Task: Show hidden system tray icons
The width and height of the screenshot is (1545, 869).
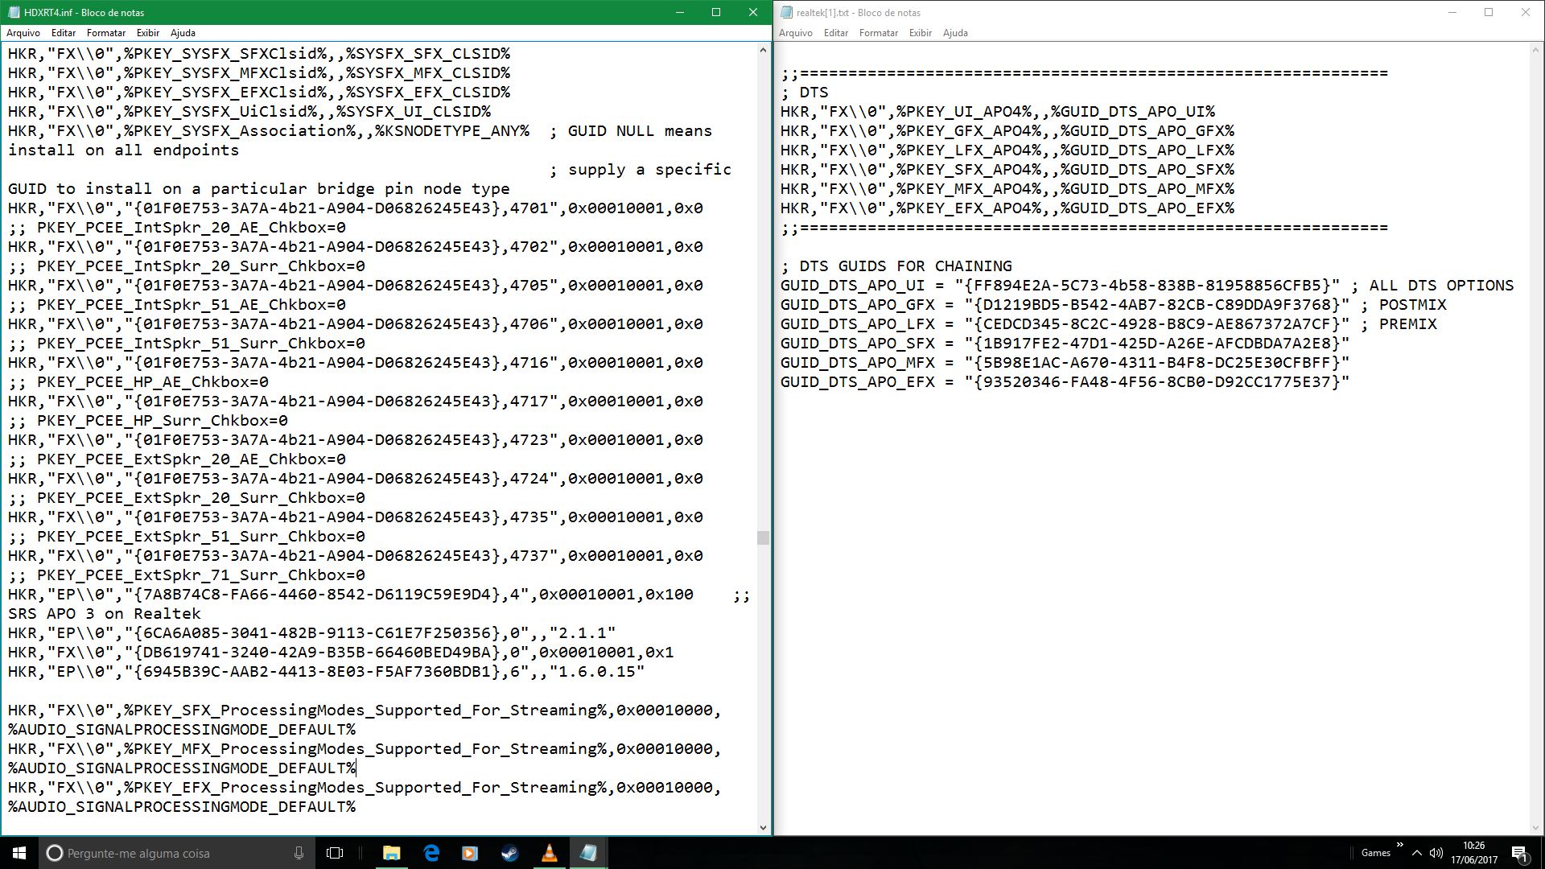Action: click(x=1416, y=853)
